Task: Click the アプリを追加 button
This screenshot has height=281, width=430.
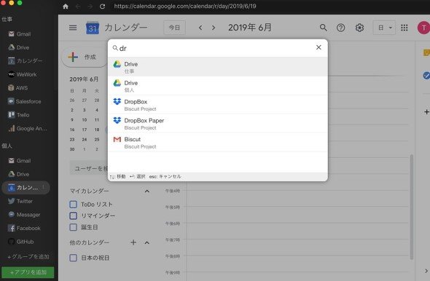Action: click(x=28, y=272)
